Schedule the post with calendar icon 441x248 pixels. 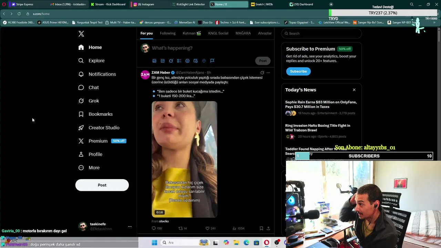(x=196, y=61)
